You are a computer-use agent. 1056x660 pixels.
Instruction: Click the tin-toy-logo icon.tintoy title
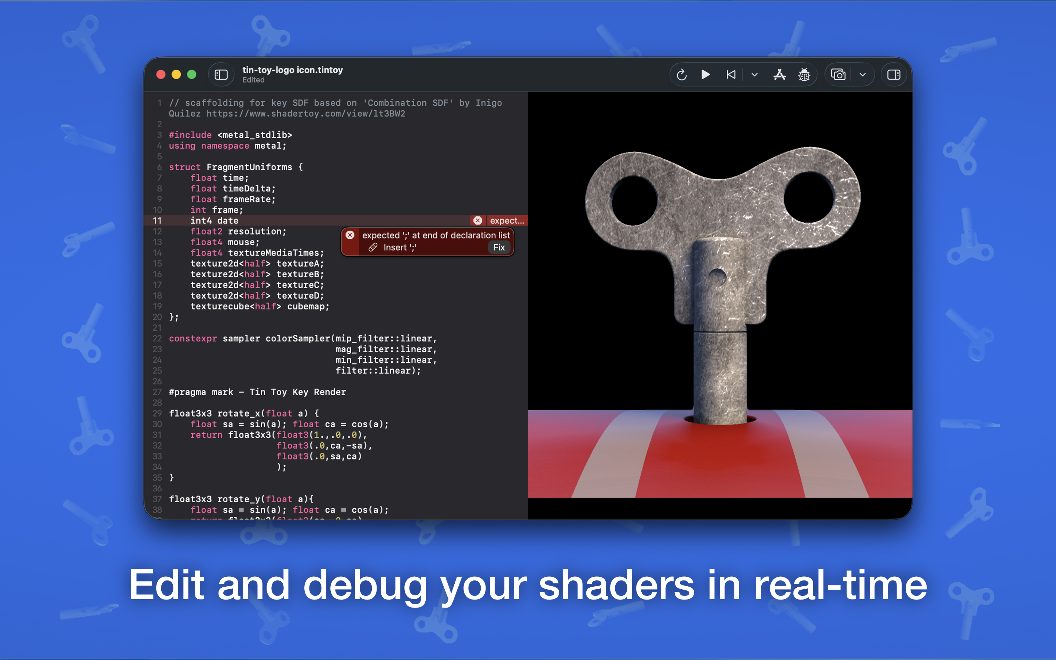click(292, 70)
